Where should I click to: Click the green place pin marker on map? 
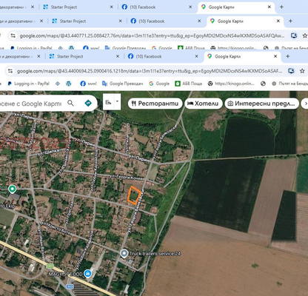point(12,189)
